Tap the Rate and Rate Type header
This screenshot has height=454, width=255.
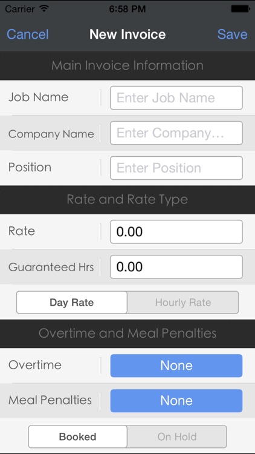tap(127, 200)
